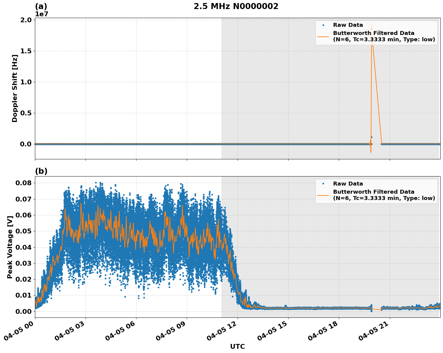443x353 pixels.
Task: Click the '1.5' tick on Doppler y-axis
Action: pyautogui.click(x=26, y=51)
